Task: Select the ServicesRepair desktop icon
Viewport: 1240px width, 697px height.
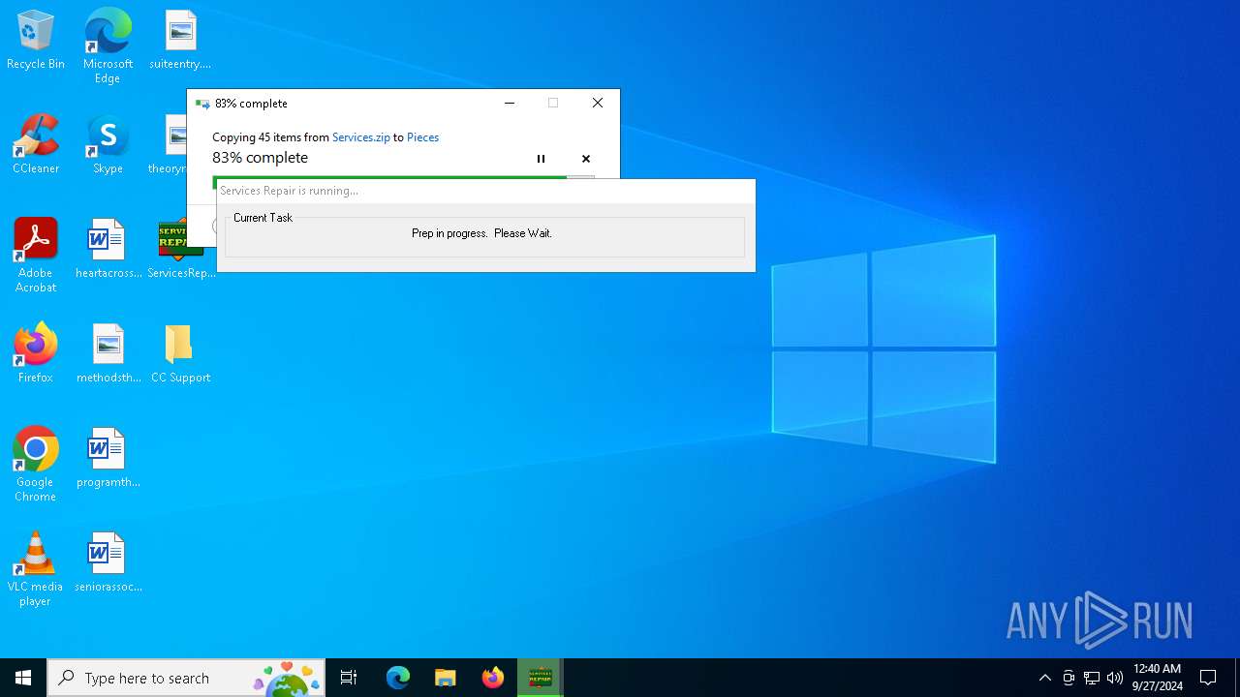Action: tap(181, 250)
